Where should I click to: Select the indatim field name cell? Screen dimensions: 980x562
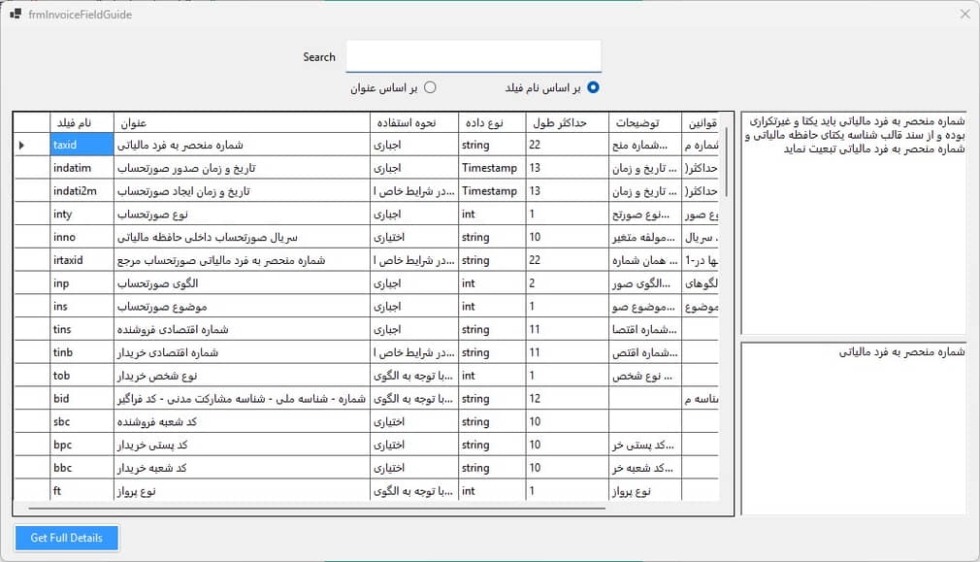[82, 168]
